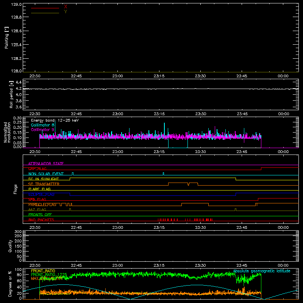This screenshot has height=303, width=303.
Task: Click 23:45 under the Roll period plot
Action: tap(242, 114)
